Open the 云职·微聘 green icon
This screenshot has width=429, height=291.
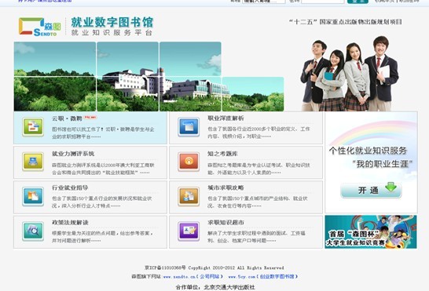pyautogui.click(x=33, y=127)
